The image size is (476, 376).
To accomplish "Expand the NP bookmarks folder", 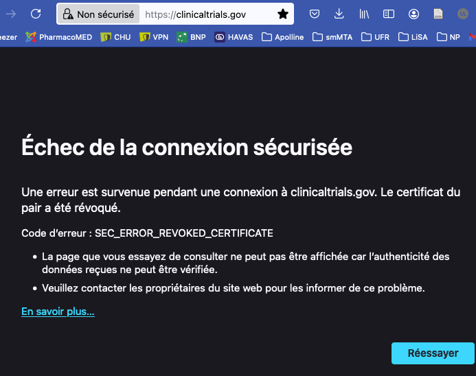I will coord(449,37).
